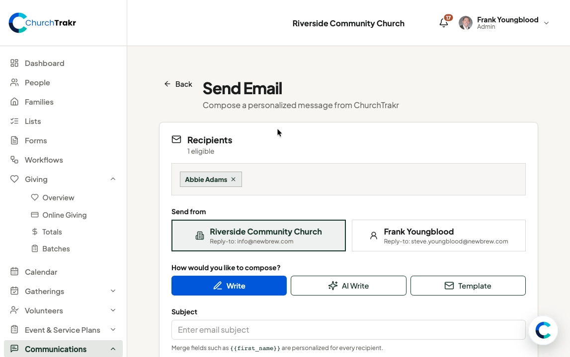Click the person icon beside Frank Youngblood option
Image resolution: width=570 pixels, height=357 pixels.
[x=373, y=236]
